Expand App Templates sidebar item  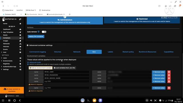1,32
